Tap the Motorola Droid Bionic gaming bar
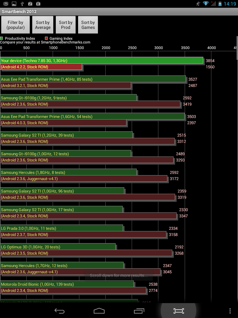This screenshot has height=318, width=238. pyautogui.click(x=73, y=290)
